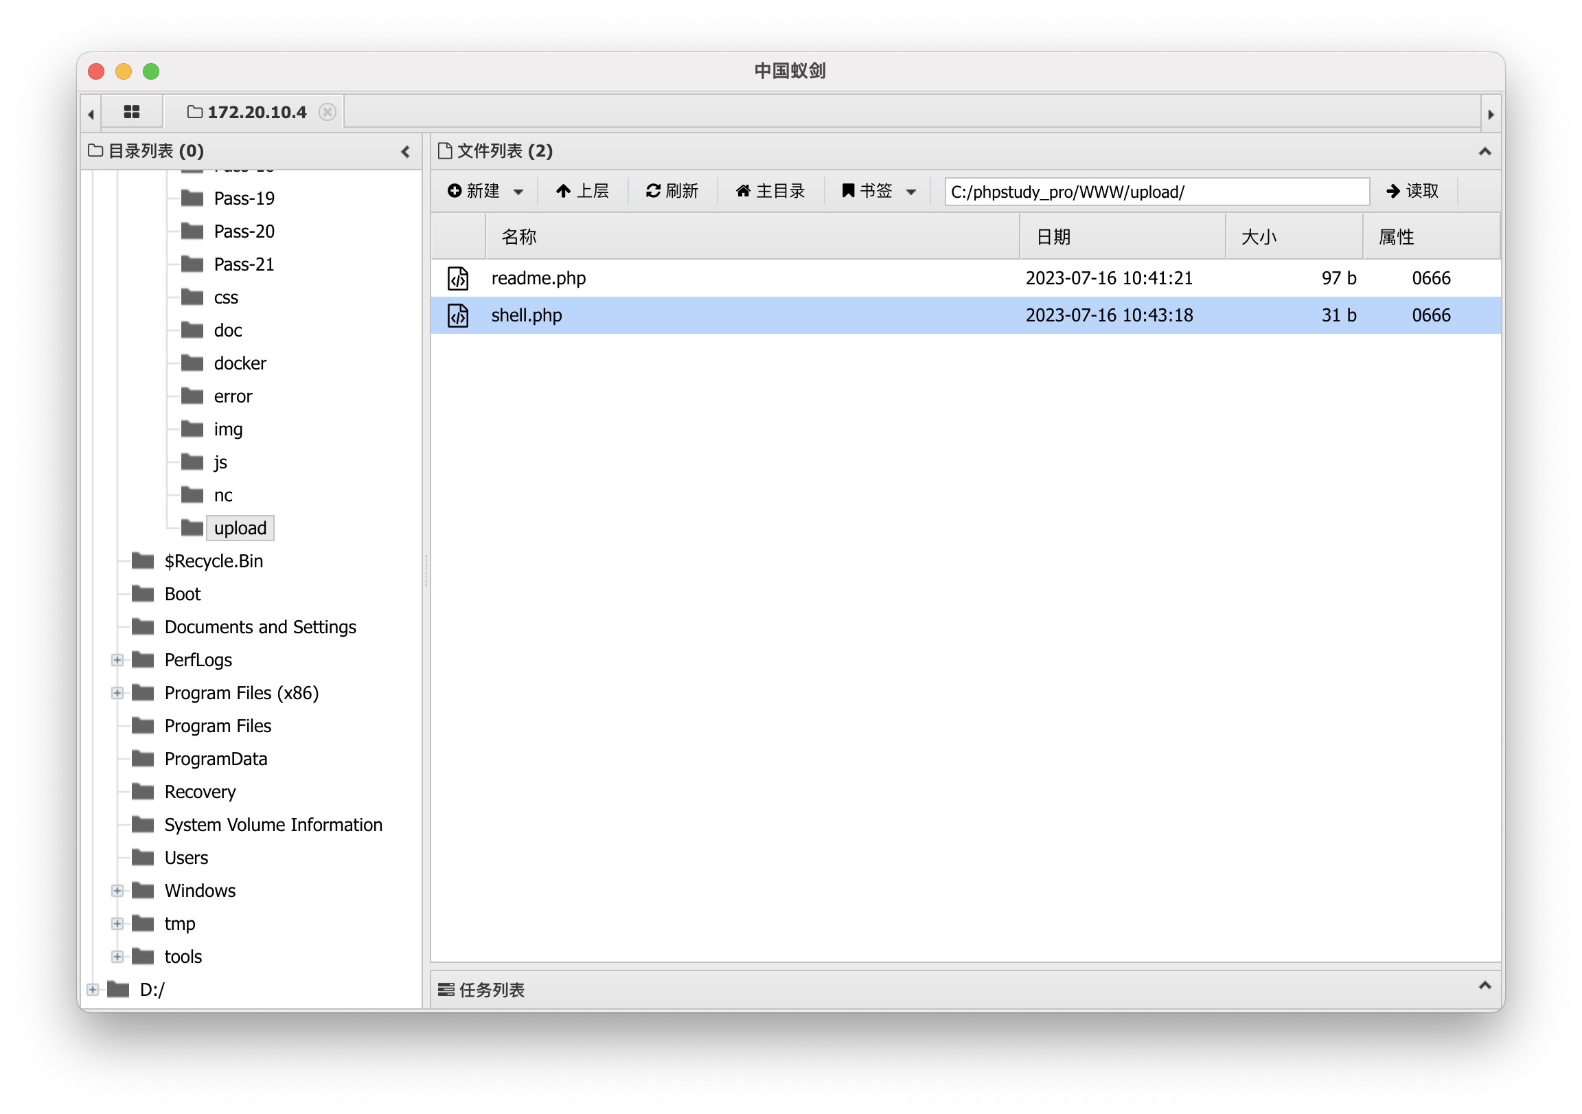
Task: Go to the home directory (主目录)
Action: click(770, 191)
